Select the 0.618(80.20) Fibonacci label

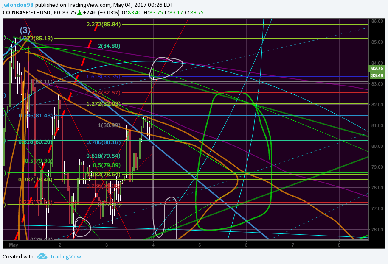(x=35, y=142)
